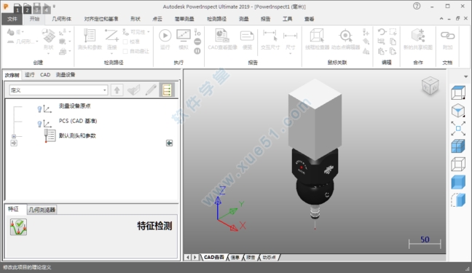Open the dropdown arrow under 连接

pos(111,54)
